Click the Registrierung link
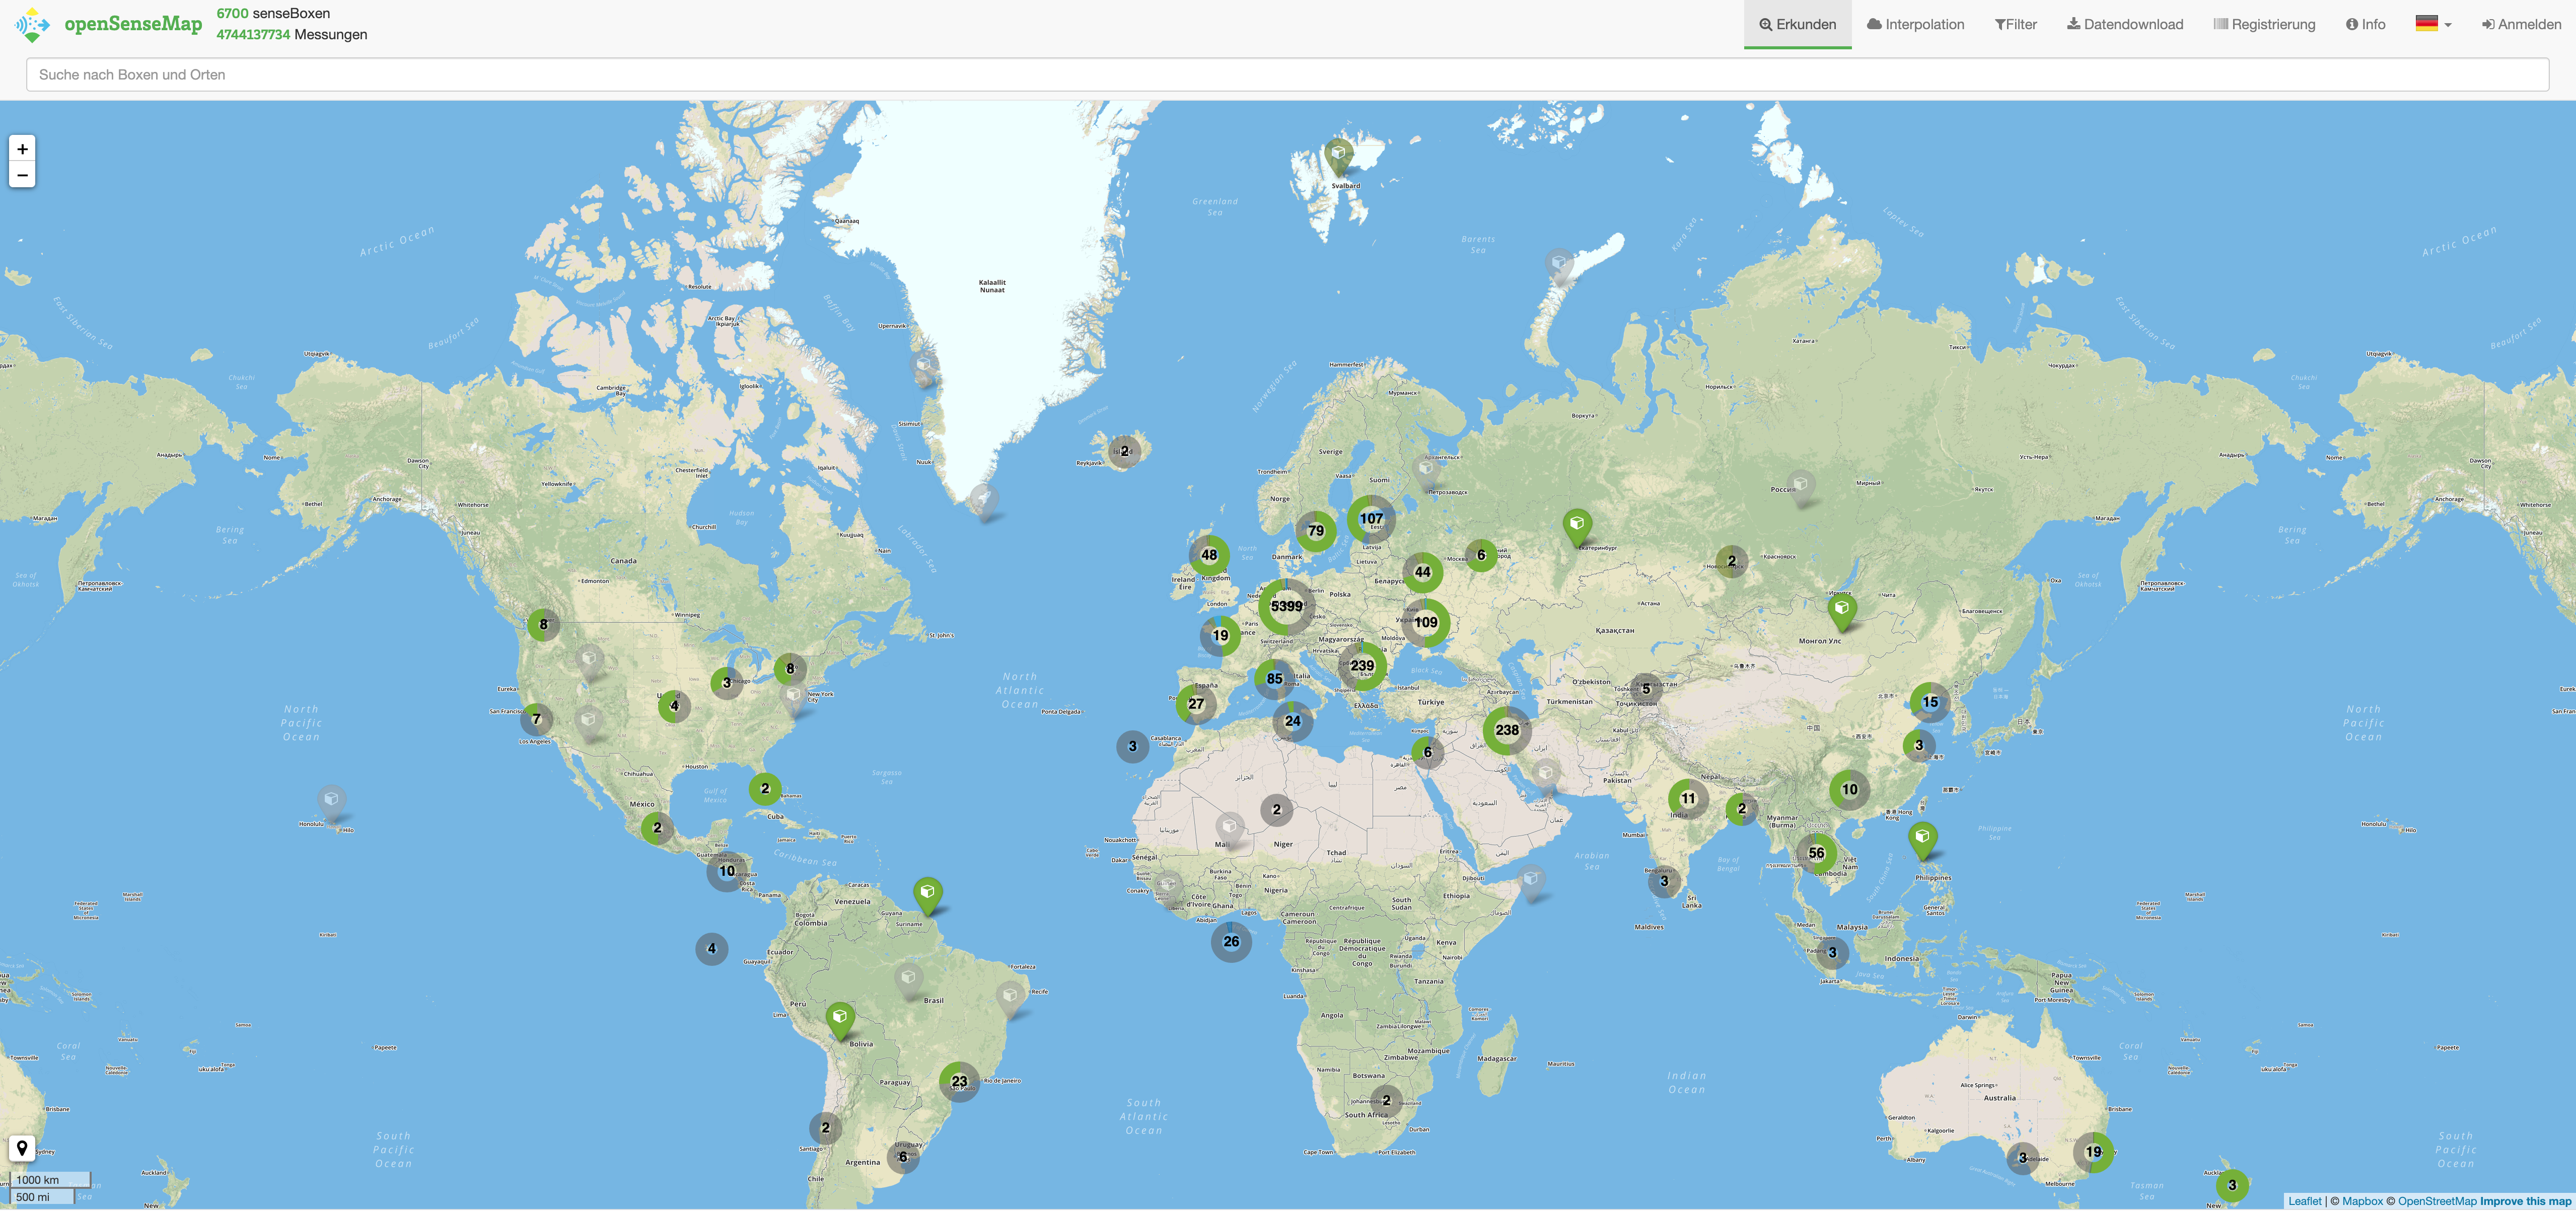The image size is (2576, 1211). pyautogui.click(x=2264, y=24)
